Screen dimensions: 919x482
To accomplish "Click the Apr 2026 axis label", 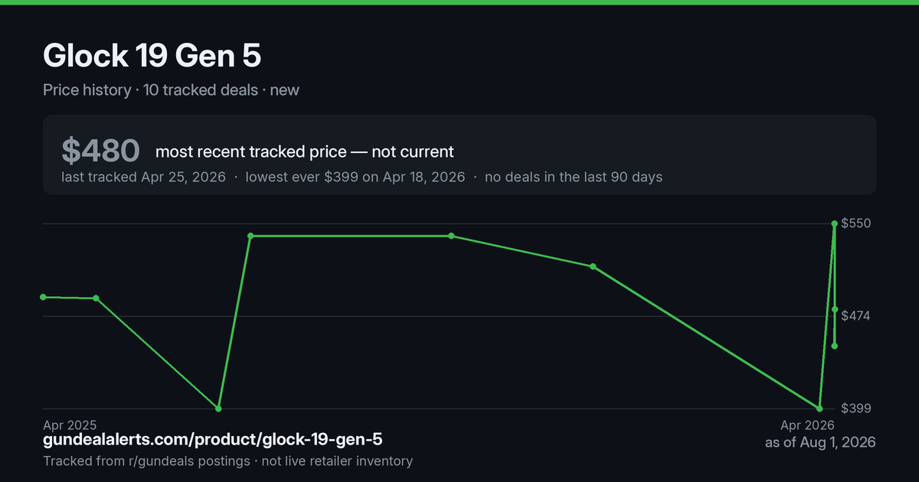I will coord(807,425).
